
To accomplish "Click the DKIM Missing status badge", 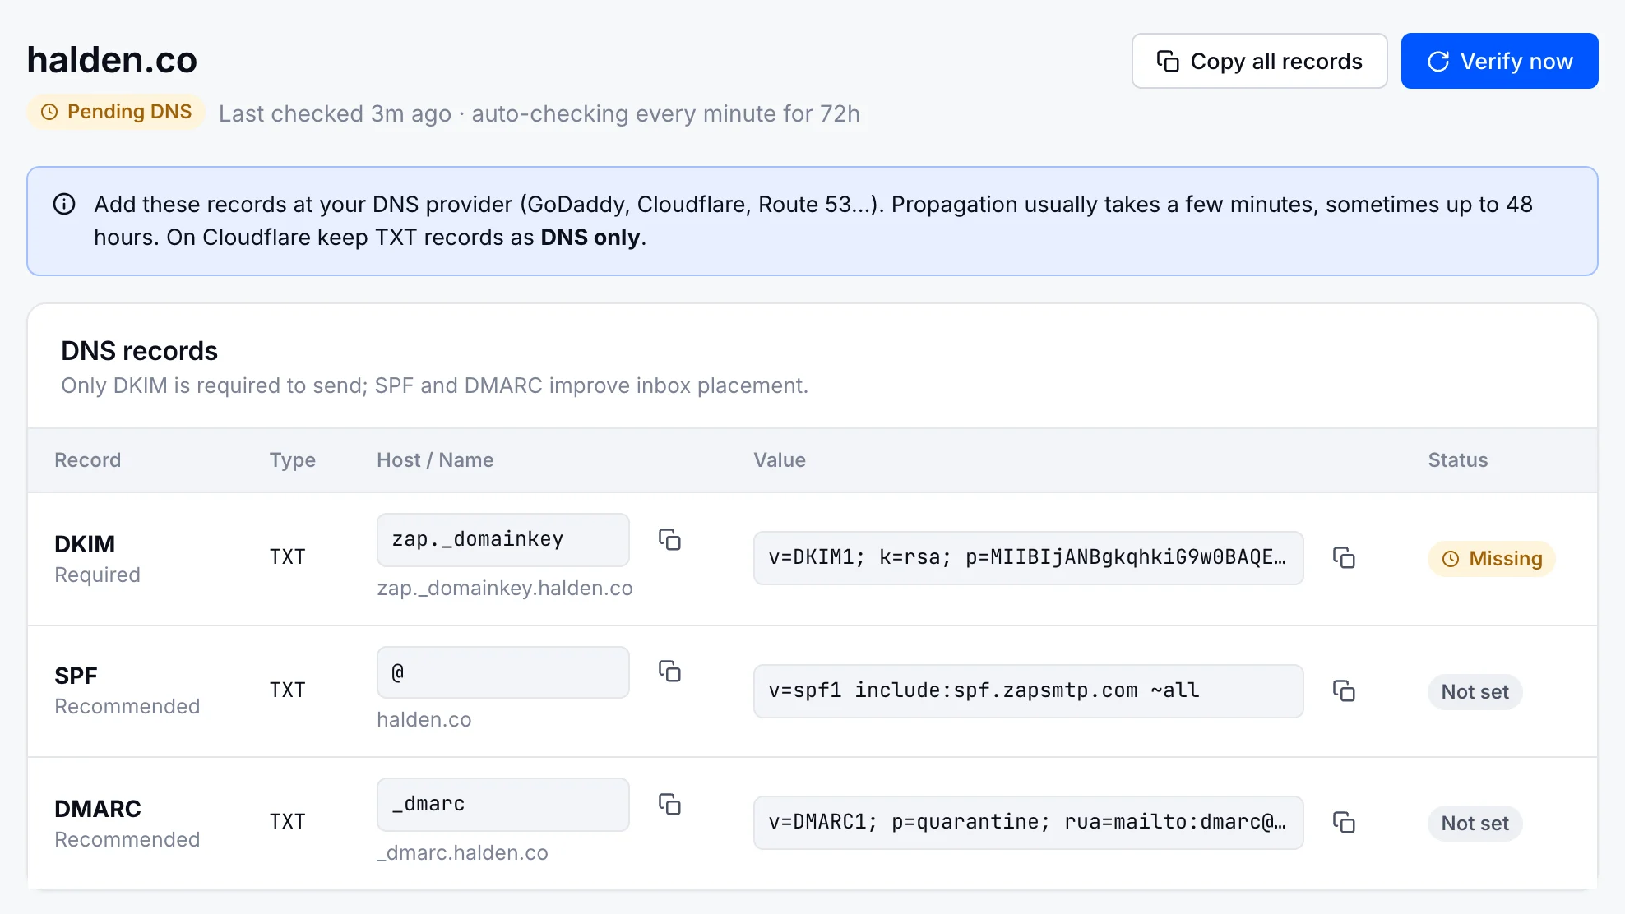I will [x=1491, y=559].
